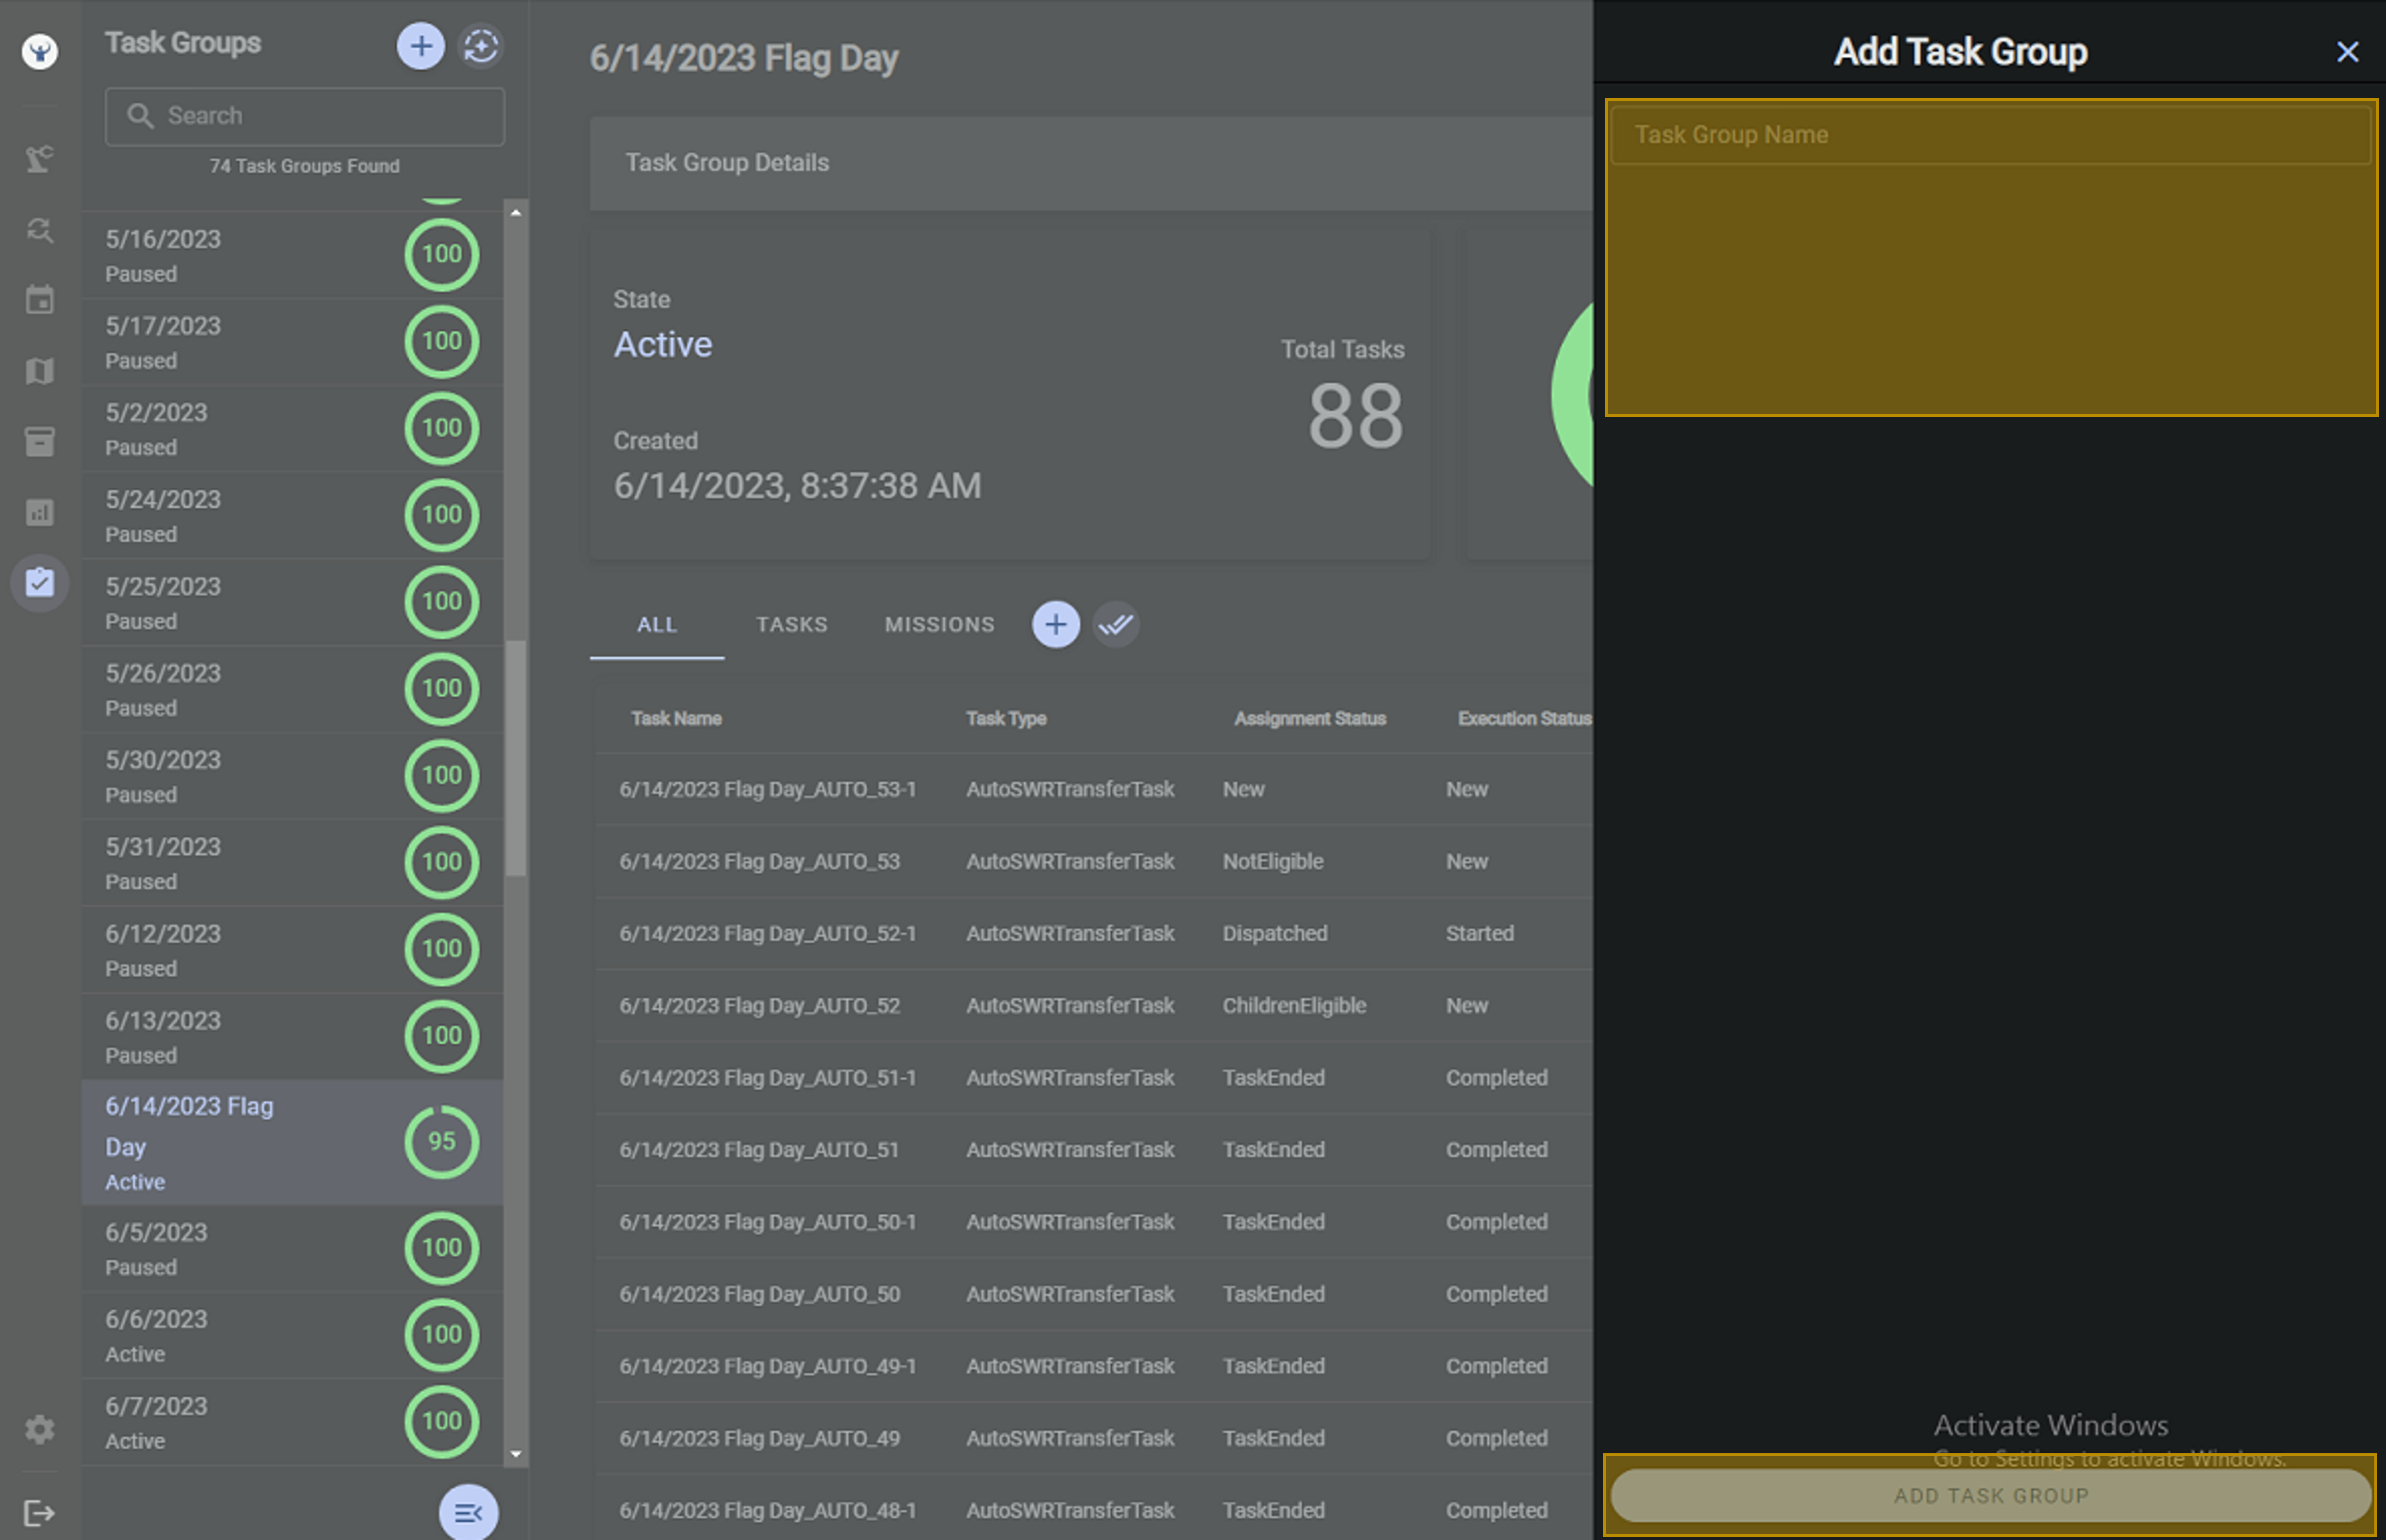Switch to the MISSIONS tab
The width and height of the screenshot is (2386, 1540).
coord(939,625)
